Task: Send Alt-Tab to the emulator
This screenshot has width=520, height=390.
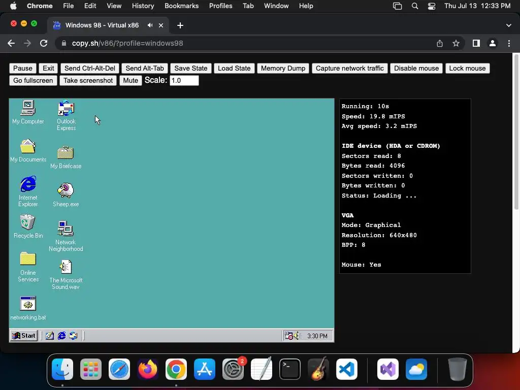Action: (x=145, y=69)
